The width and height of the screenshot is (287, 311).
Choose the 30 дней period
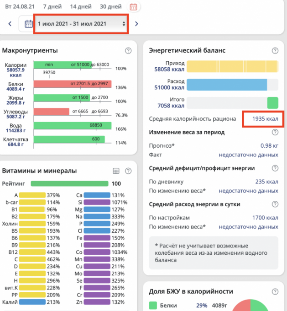pyautogui.click(x=110, y=7)
